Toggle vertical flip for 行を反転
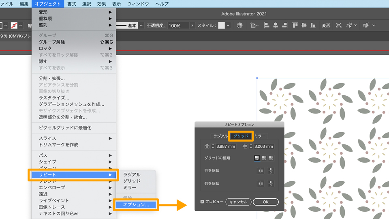Screen dimensions: 389x219 coord(271,171)
